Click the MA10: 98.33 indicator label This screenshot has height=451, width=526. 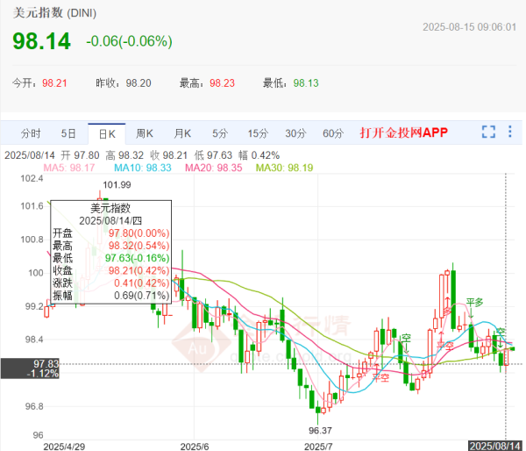coord(143,168)
